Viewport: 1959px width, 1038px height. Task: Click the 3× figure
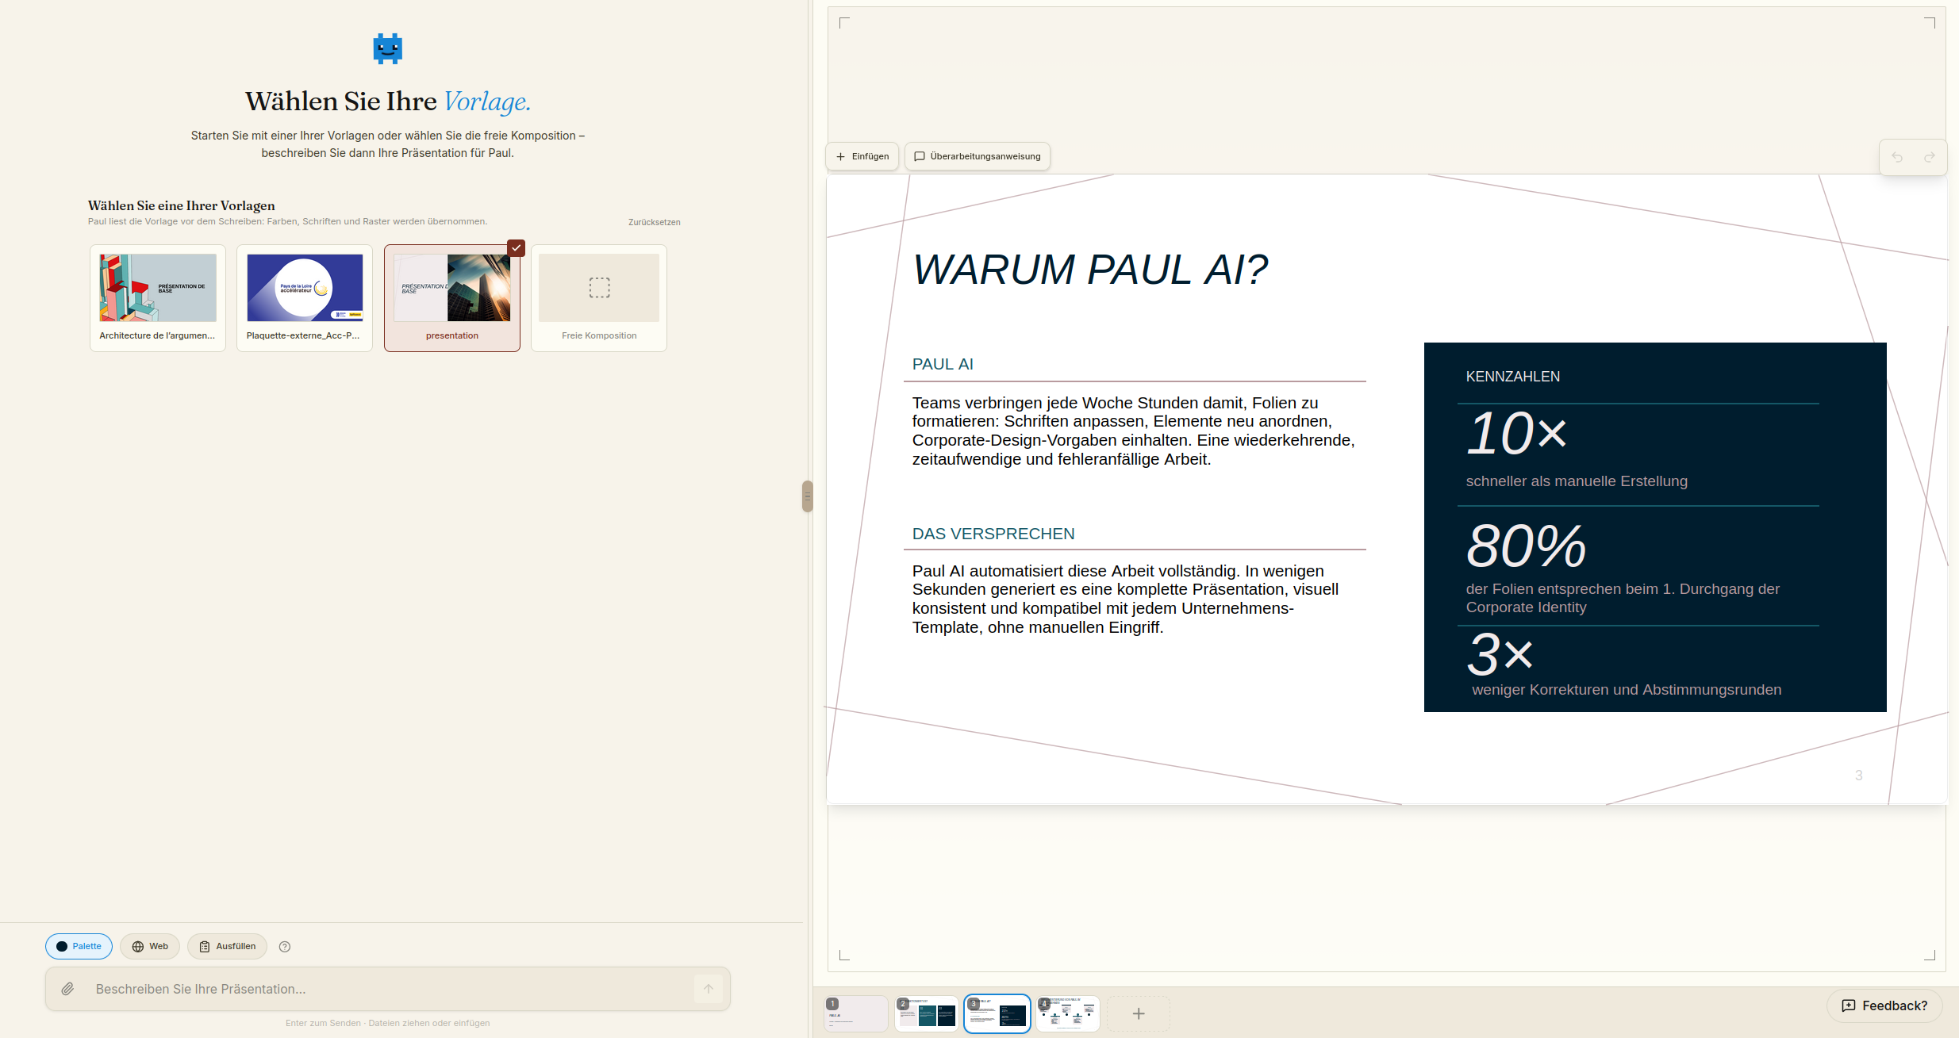pos(1500,654)
